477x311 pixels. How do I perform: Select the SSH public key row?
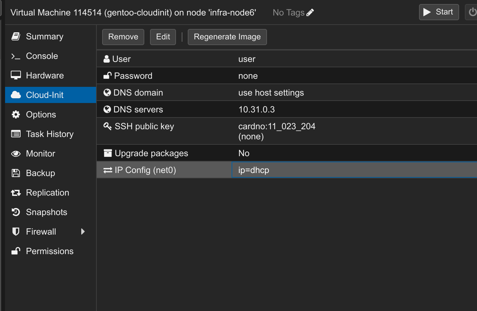point(287,131)
